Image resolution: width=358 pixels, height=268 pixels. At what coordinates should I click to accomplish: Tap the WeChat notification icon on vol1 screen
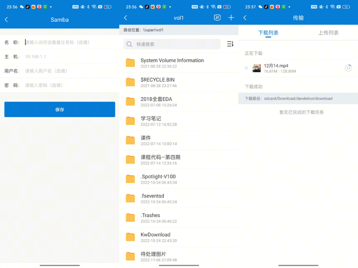(141, 7)
